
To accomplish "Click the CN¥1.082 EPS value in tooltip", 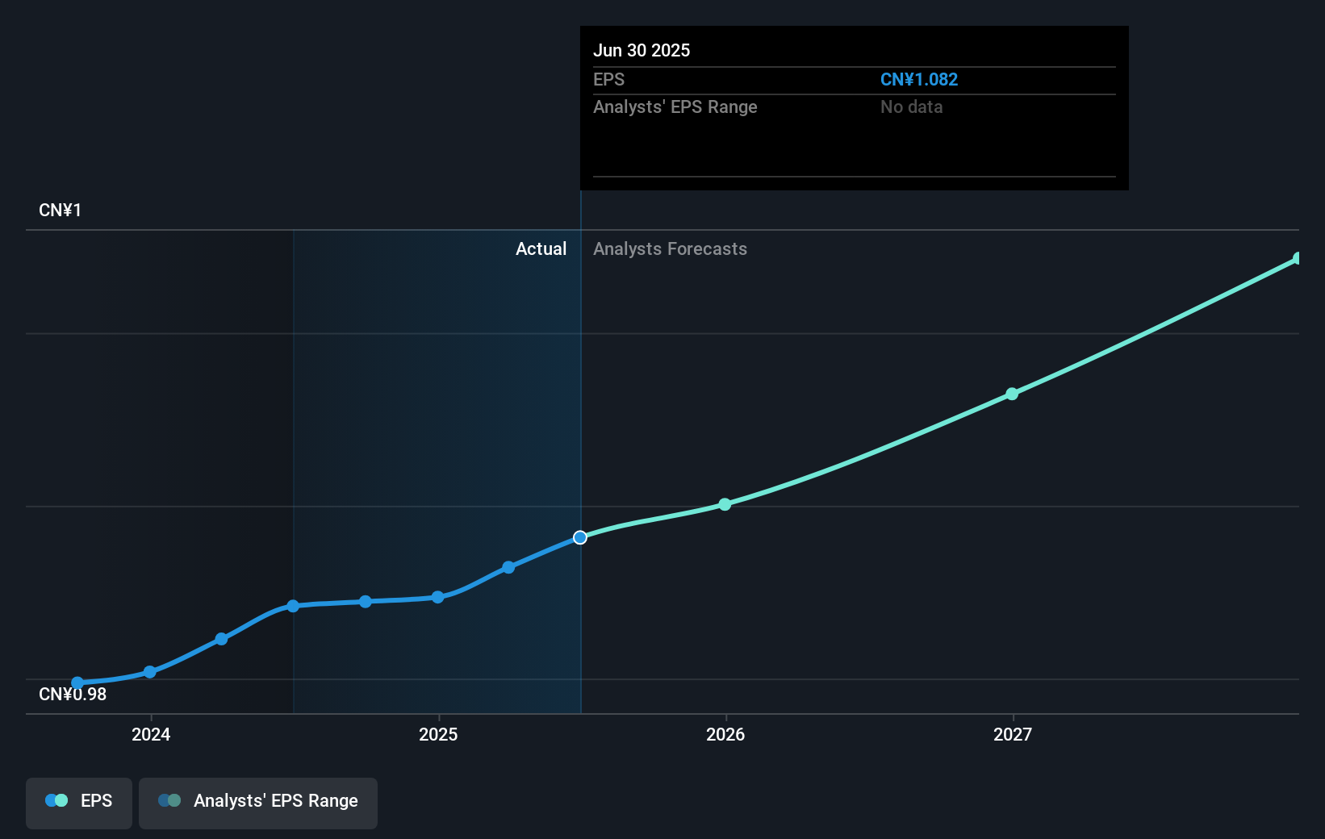I will (918, 80).
